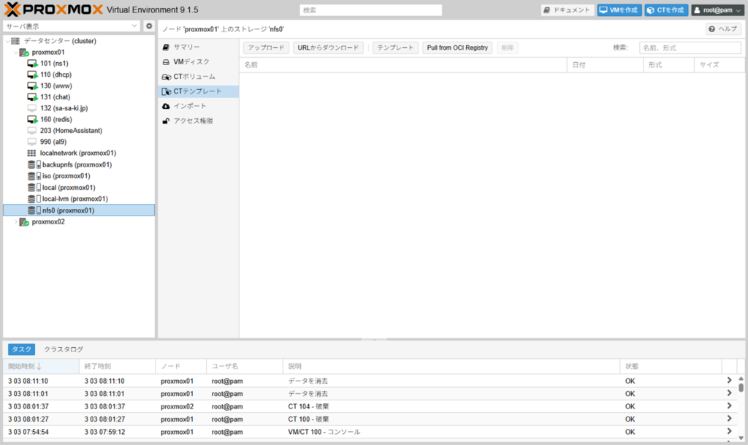This screenshot has height=445, width=748.
Task: Select the localnetwork (proxmox01) grid icon
Action: pyautogui.click(x=32, y=153)
